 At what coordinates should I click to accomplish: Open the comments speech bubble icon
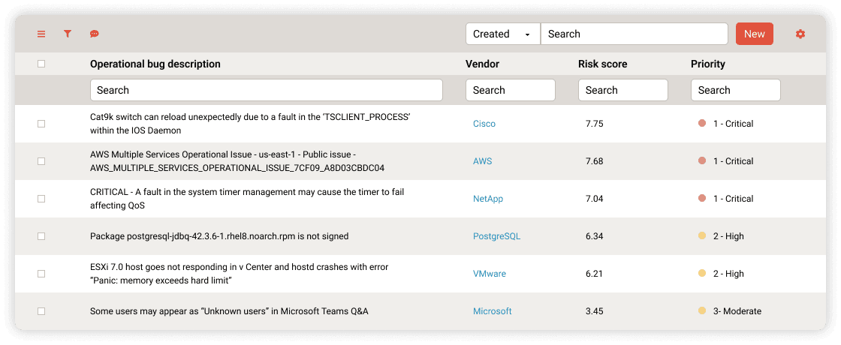pyautogui.click(x=95, y=34)
